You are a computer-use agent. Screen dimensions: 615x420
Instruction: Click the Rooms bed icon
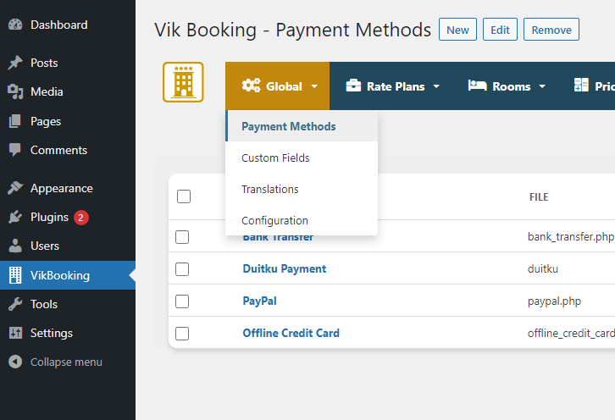pos(477,86)
